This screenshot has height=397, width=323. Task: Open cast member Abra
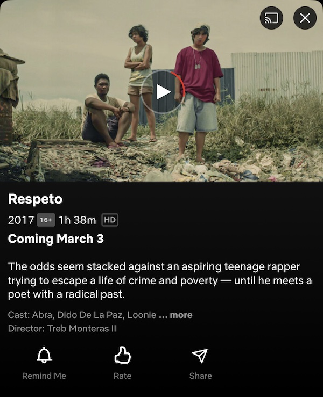coord(43,315)
